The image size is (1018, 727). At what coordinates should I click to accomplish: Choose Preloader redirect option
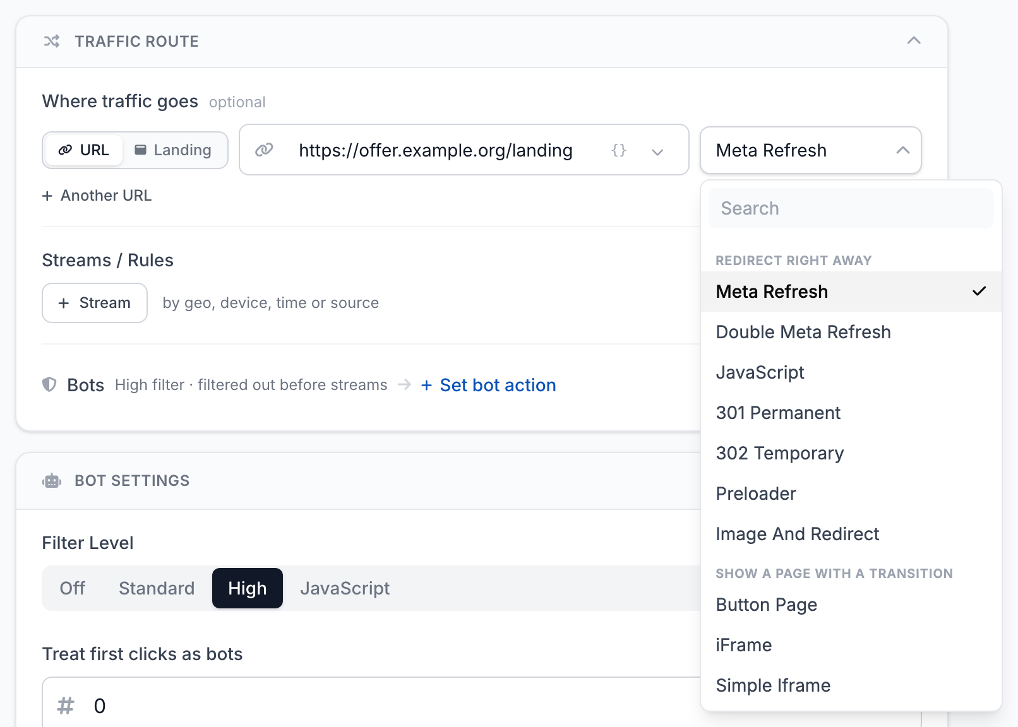(x=851, y=494)
